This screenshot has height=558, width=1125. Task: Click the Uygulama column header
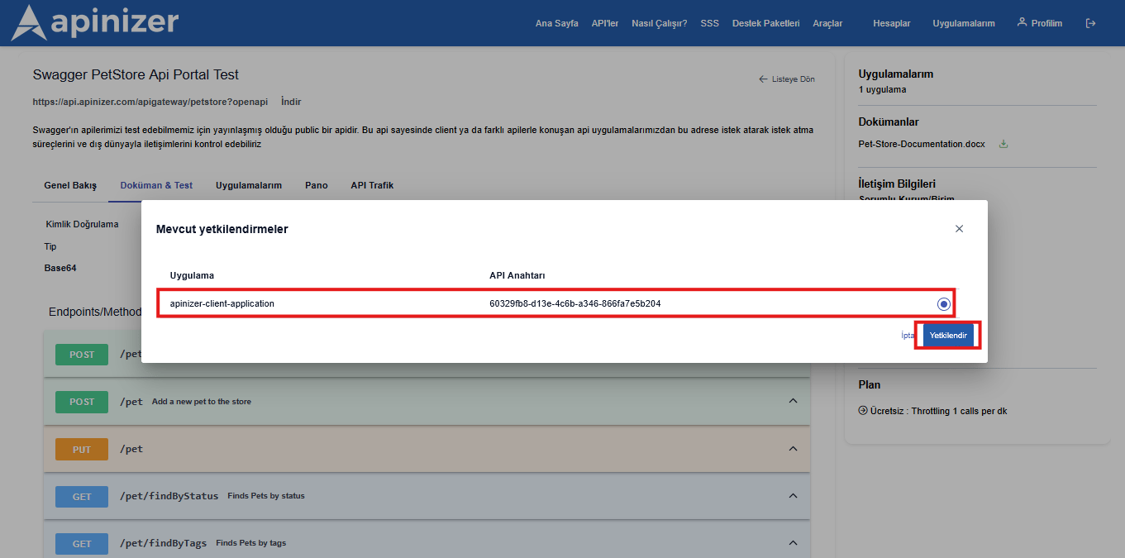point(192,275)
